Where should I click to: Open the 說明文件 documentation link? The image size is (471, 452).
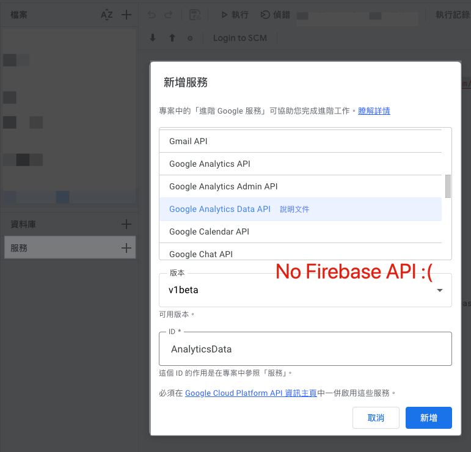(294, 209)
